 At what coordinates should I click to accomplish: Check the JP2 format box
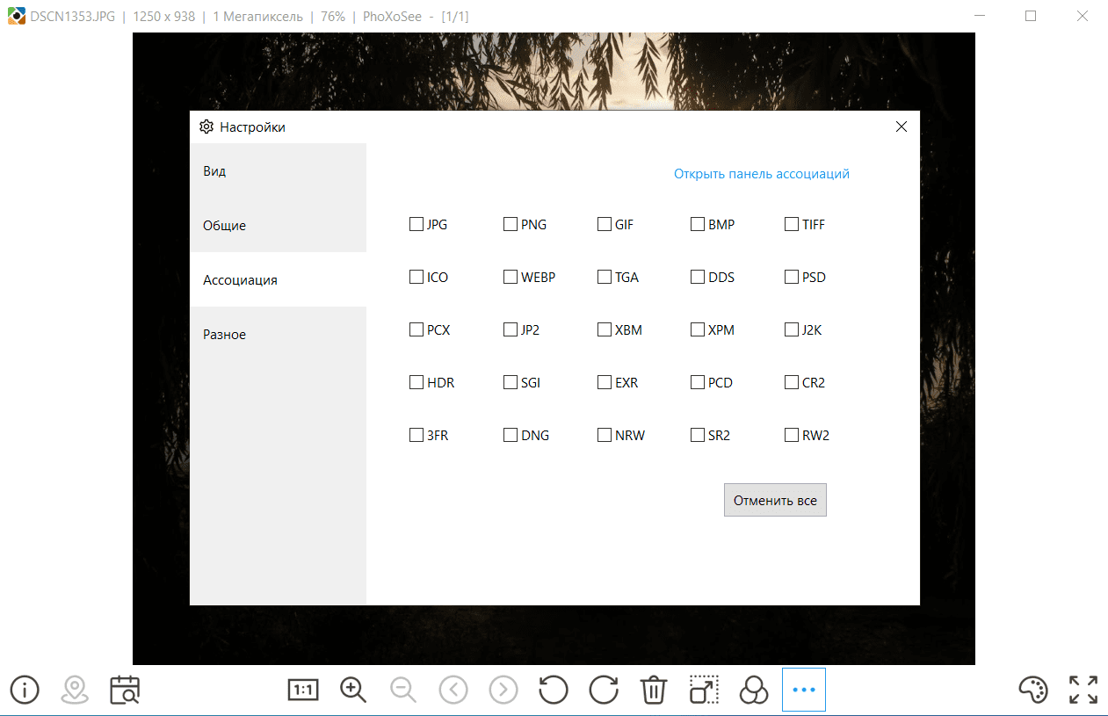511,329
